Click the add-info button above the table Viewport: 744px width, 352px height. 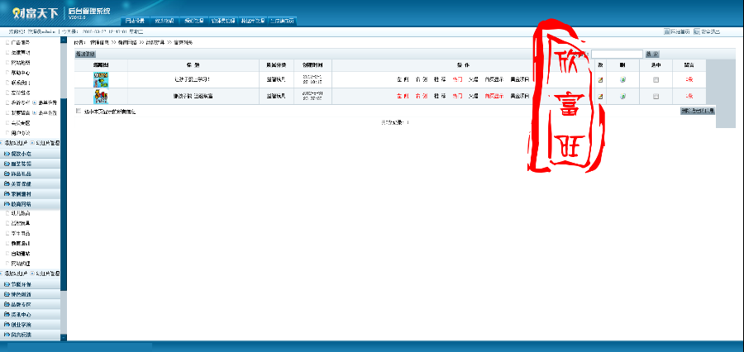[x=85, y=54]
